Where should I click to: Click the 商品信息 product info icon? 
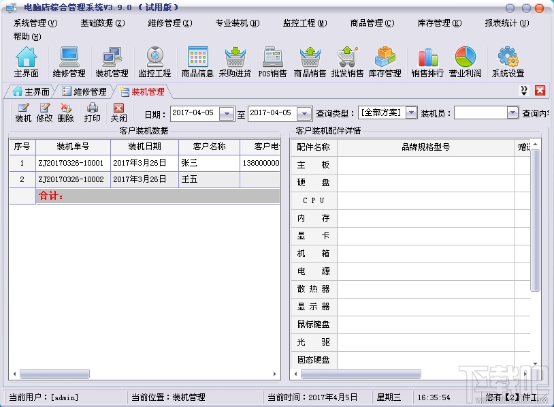pyautogui.click(x=197, y=61)
